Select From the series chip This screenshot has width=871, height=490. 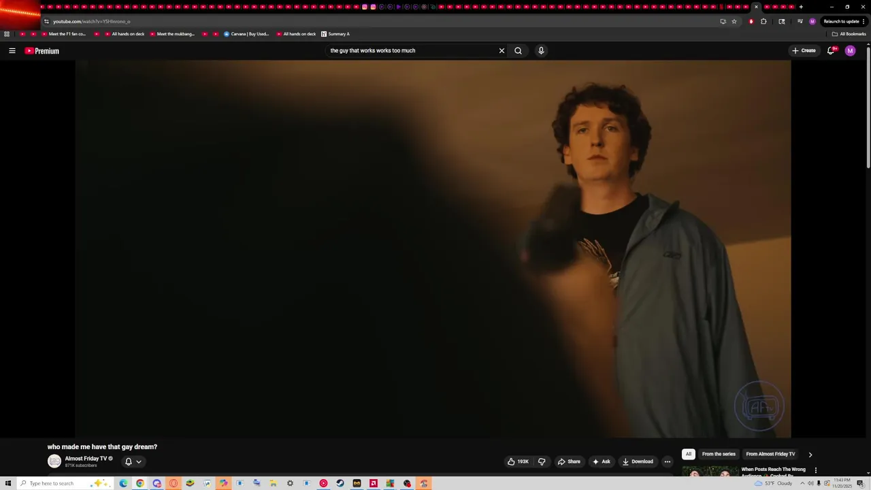[x=719, y=454]
